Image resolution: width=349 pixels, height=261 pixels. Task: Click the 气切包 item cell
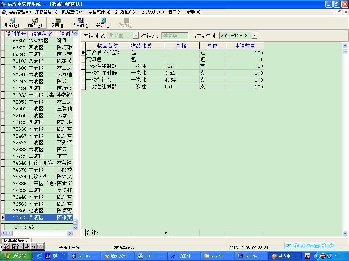tap(107, 59)
